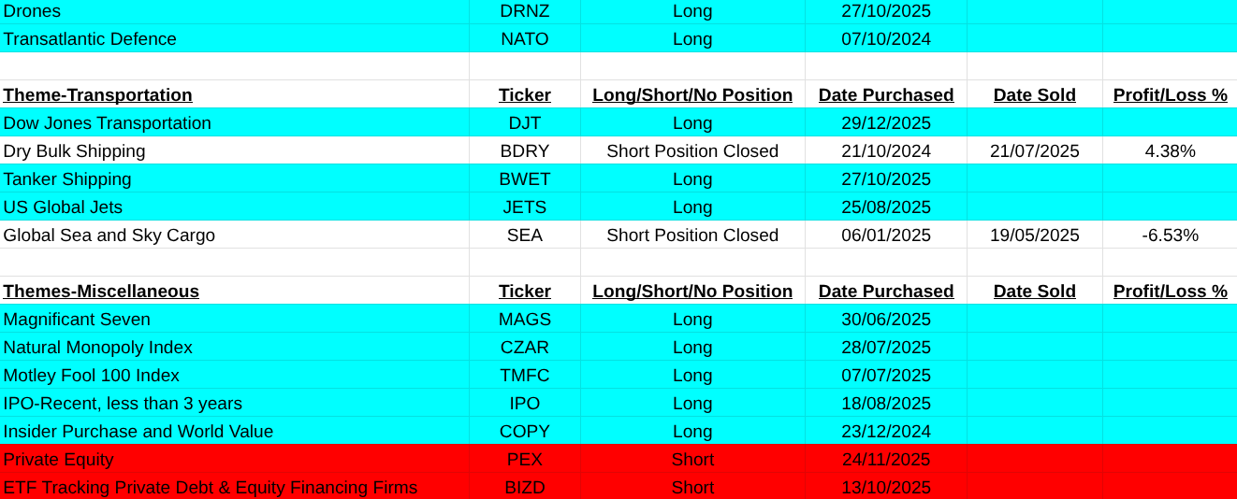1237x499 pixels.
Task: Click the Global Sea and Sky Cargo cell
Action: (x=109, y=235)
